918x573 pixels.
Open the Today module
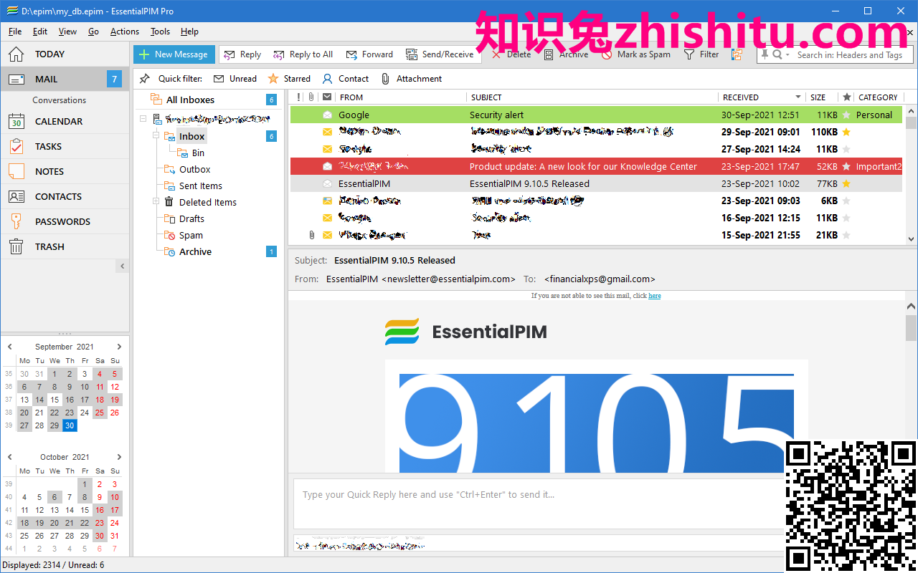(65, 54)
